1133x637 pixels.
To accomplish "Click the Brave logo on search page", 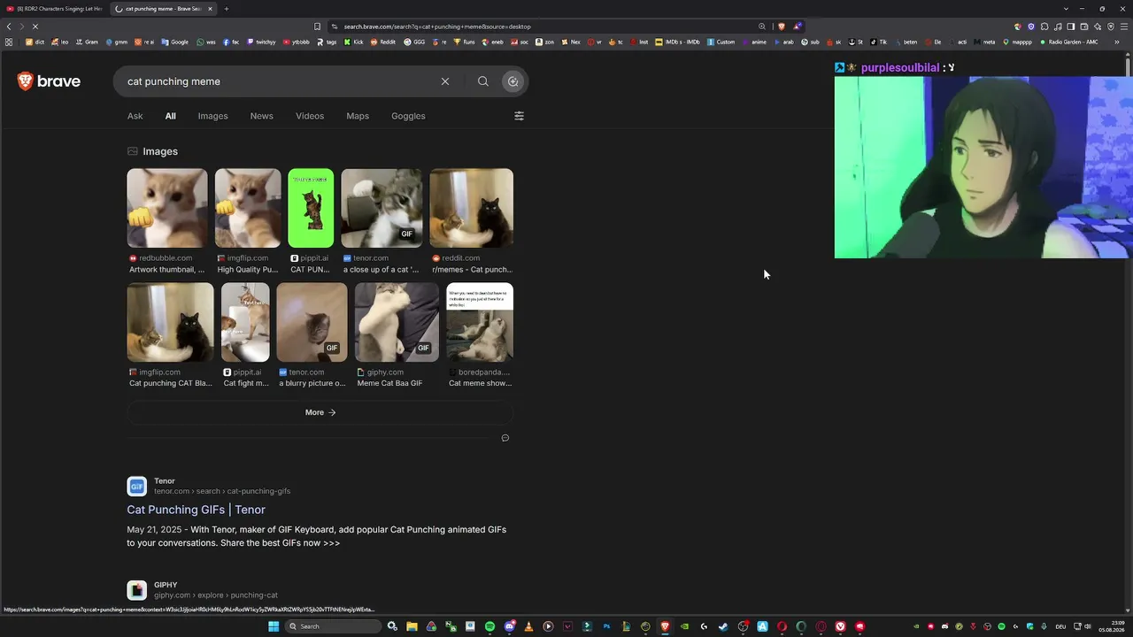I will point(49,81).
